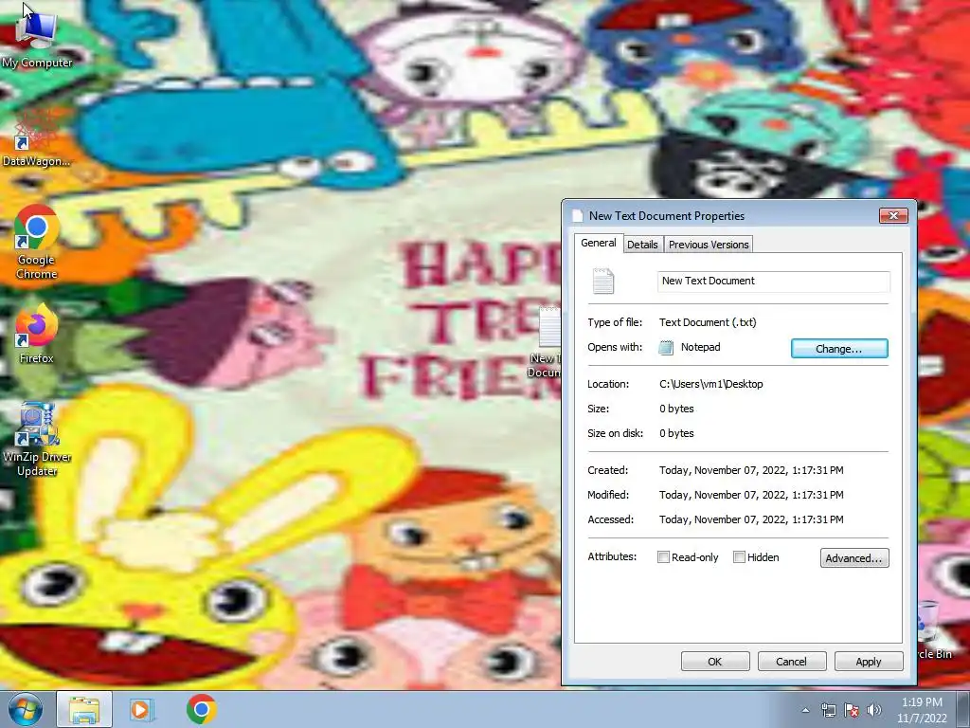Click the Apply button
The height and width of the screenshot is (728, 970).
pyautogui.click(x=869, y=661)
